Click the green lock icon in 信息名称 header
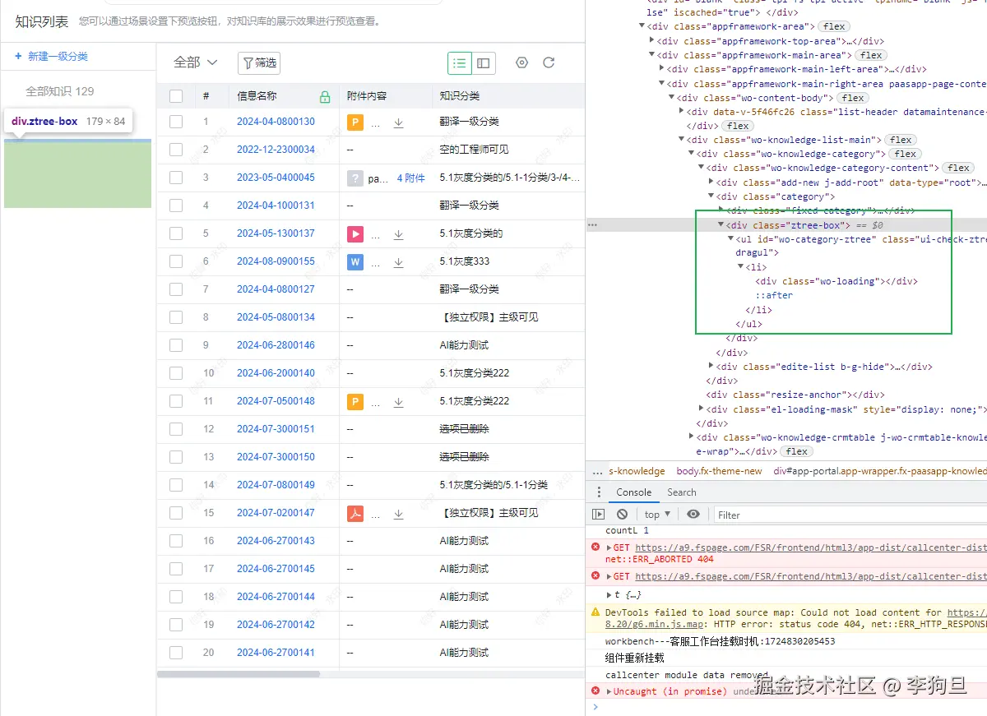This screenshot has height=716, width=987. (x=325, y=97)
